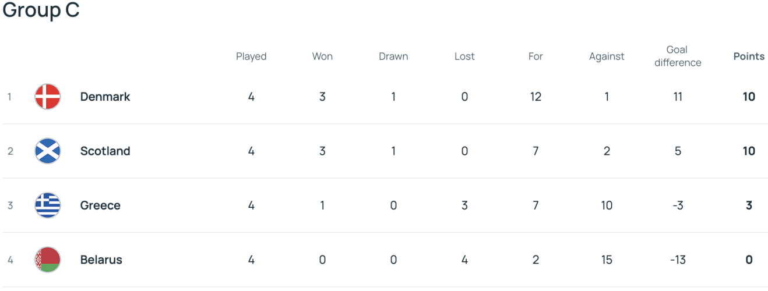This screenshot has height=291, width=768.
Task: Click the Played column header
Action: [x=251, y=56]
